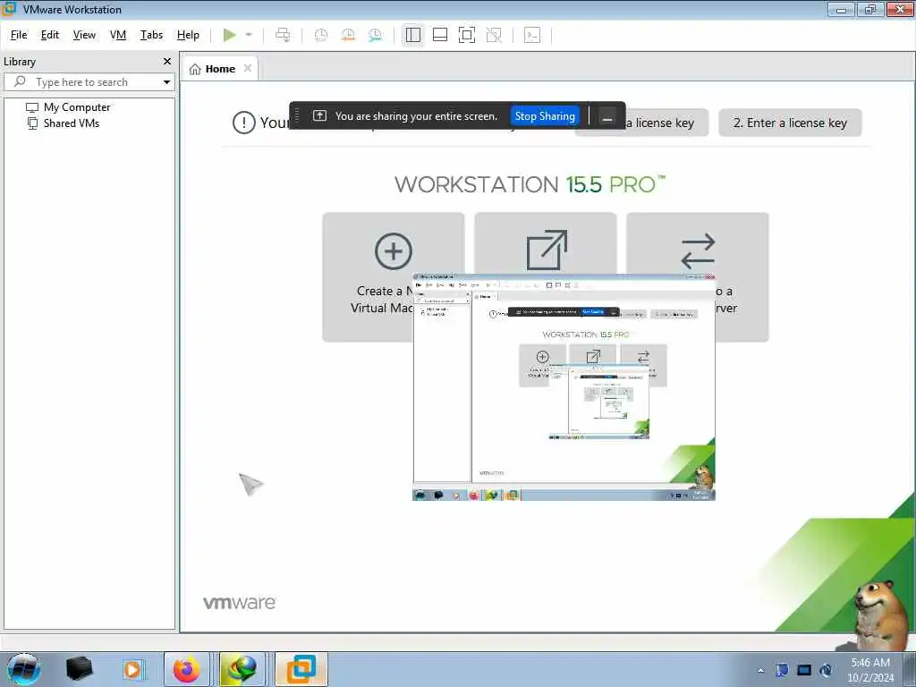
Task: Expand the library search filter dropdown
Action: coord(166,82)
